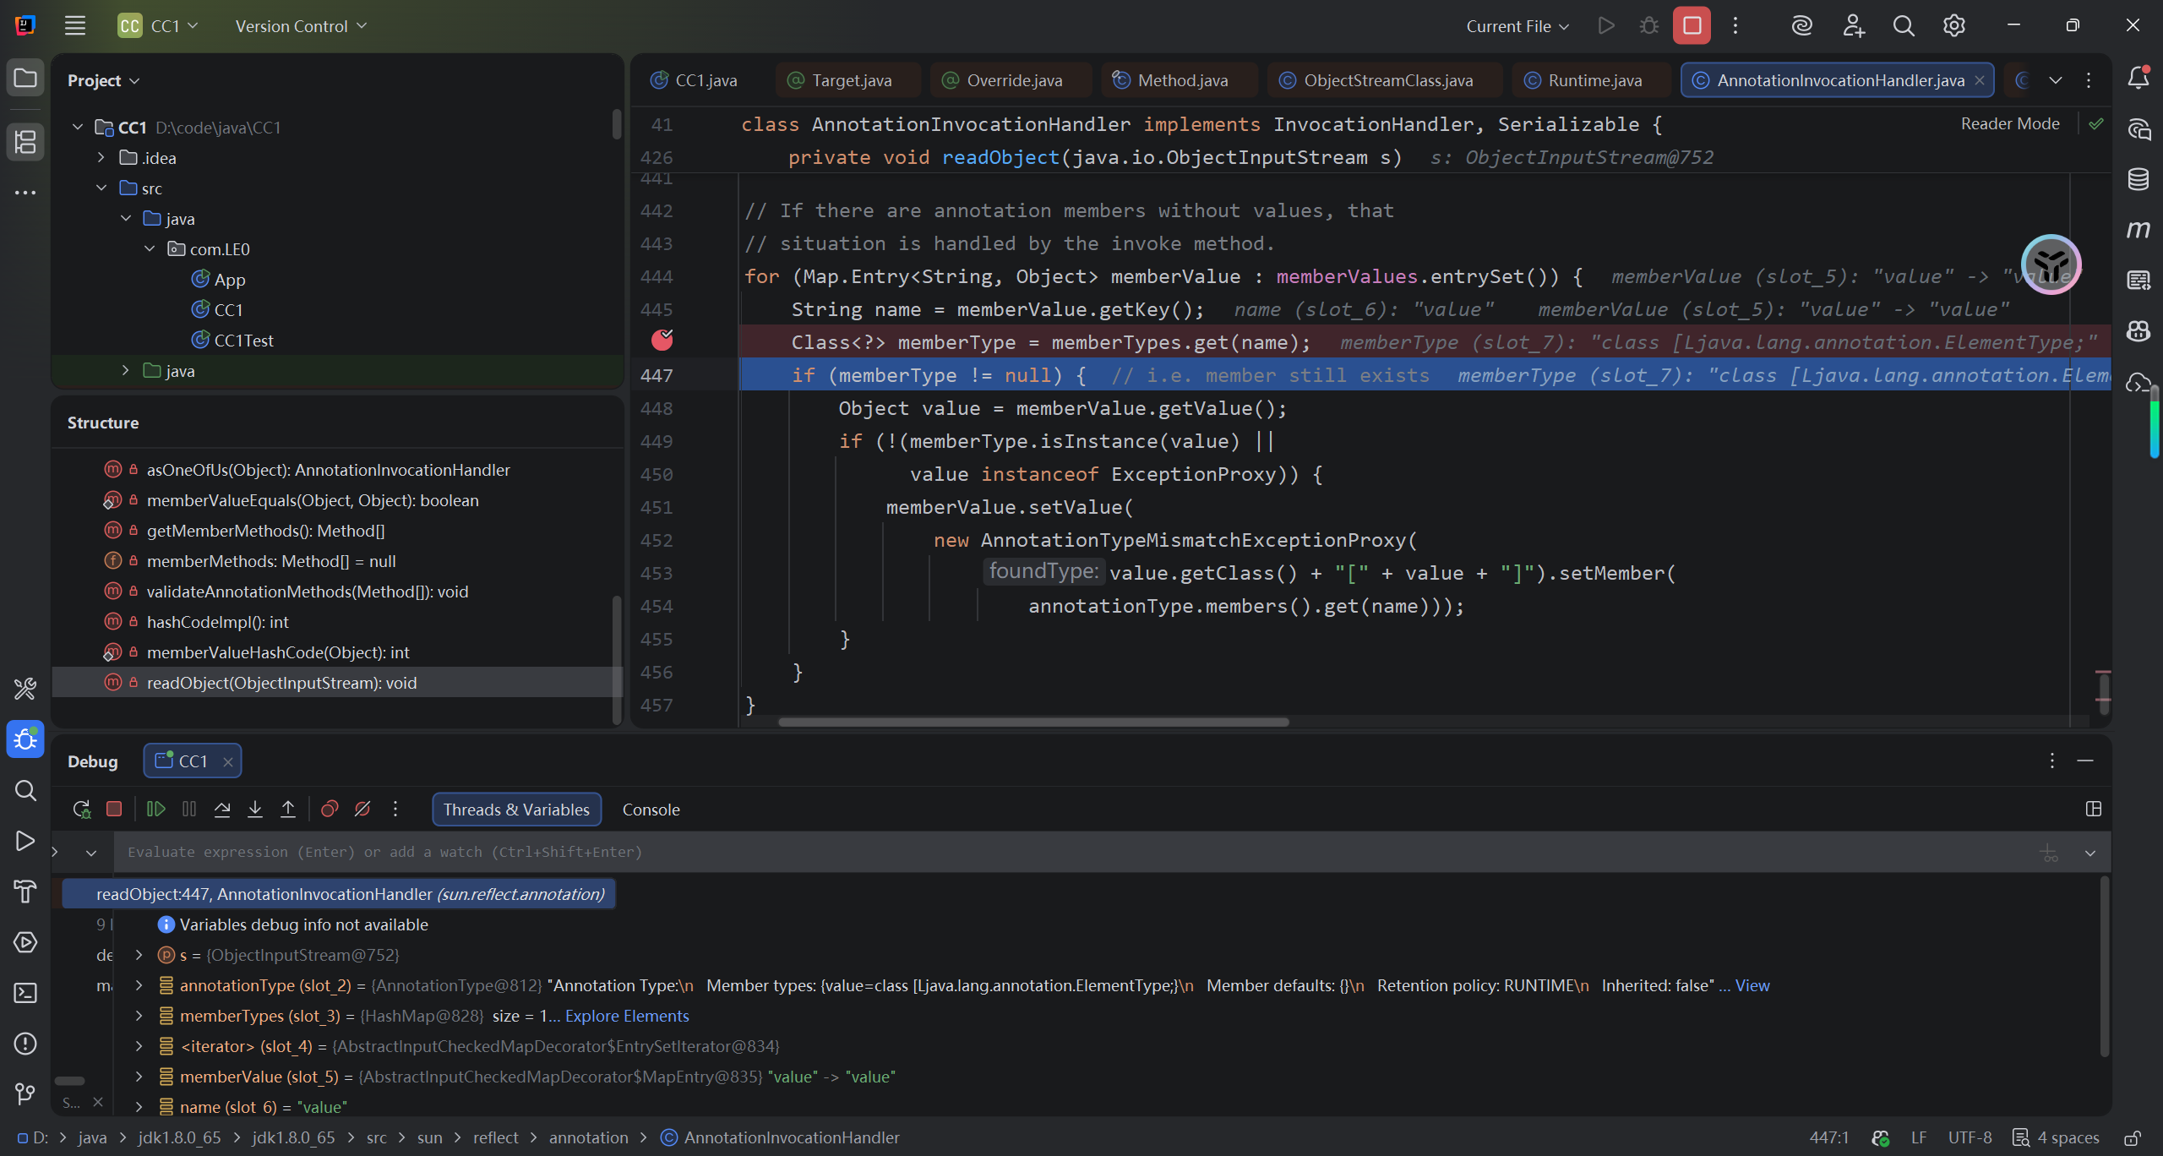
Task: Open the Git tool window icon
Action: [25, 1094]
